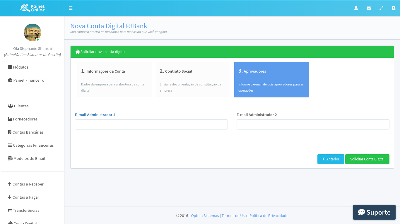The width and height of the screenshot is (400, 224).
Task: Focus the E-mail Administrador 1 field
Action: click(151, 124)
